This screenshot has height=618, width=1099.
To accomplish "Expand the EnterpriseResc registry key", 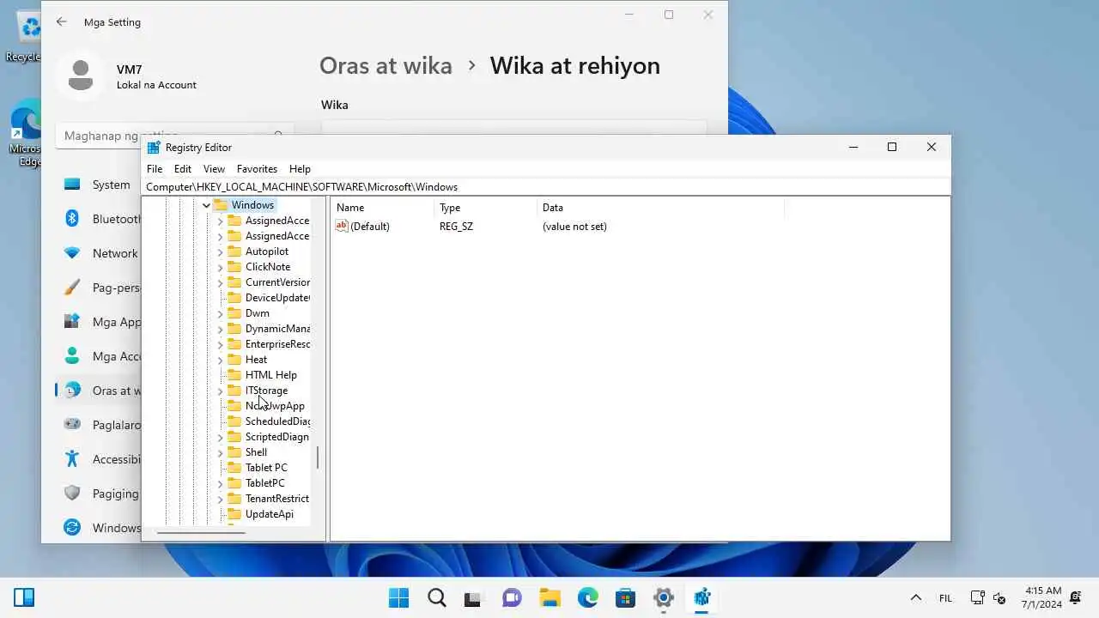I will 220,344.
